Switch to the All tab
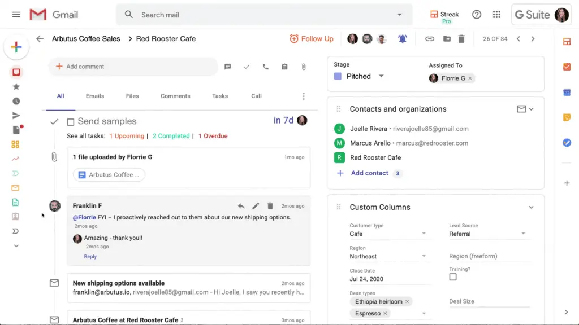The height and width of the screenshot is (325, 579). point(61,96)
